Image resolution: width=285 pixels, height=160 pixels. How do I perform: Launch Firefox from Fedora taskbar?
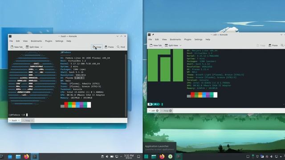tap(26, 156)
